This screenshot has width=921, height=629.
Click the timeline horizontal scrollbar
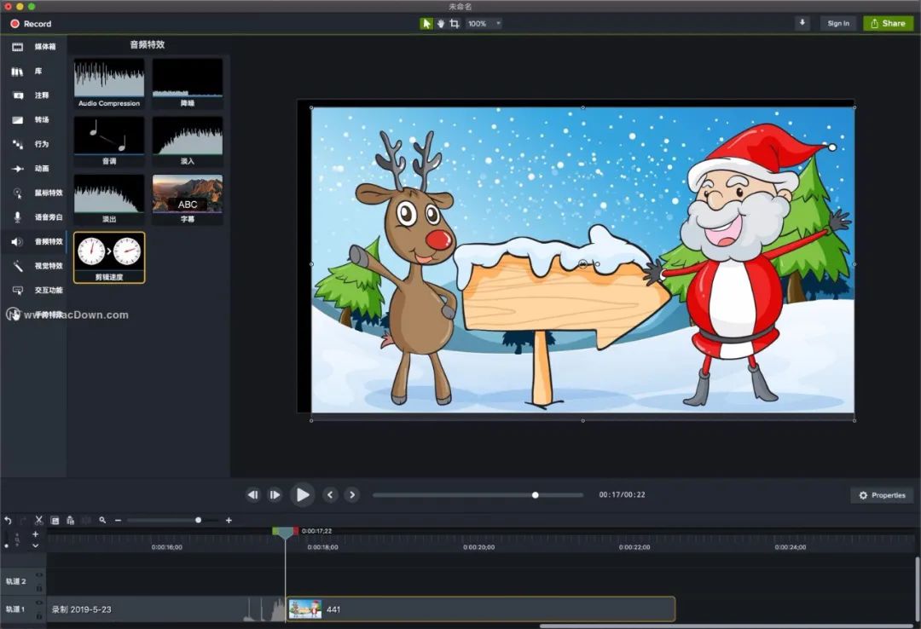(x=727, y=626)
